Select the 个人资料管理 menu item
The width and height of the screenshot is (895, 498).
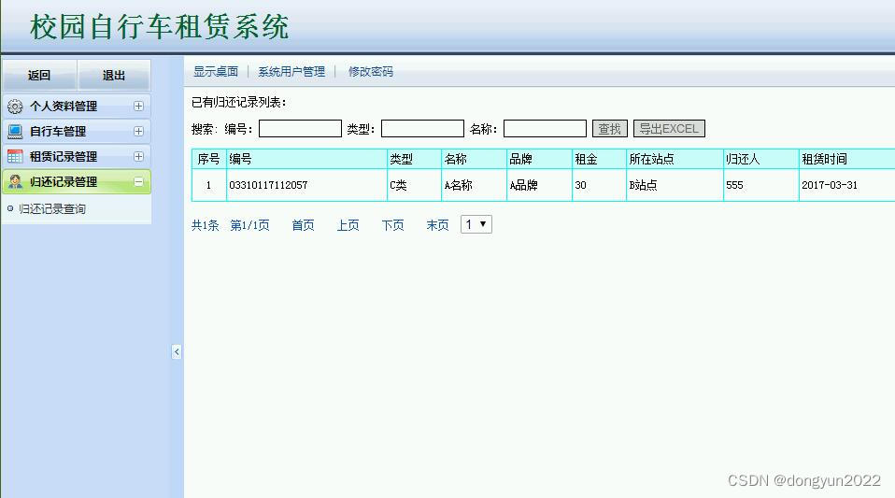(77, 107)
